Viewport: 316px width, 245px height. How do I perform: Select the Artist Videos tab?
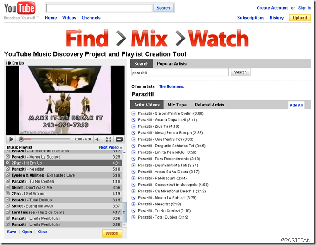147,105
